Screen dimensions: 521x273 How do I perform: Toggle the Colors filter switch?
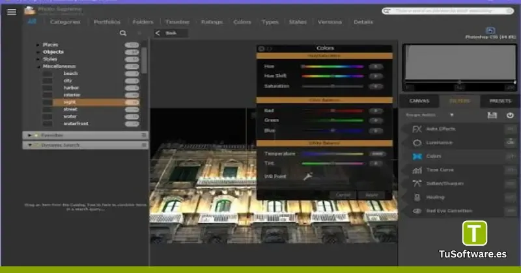coord(511,156)
